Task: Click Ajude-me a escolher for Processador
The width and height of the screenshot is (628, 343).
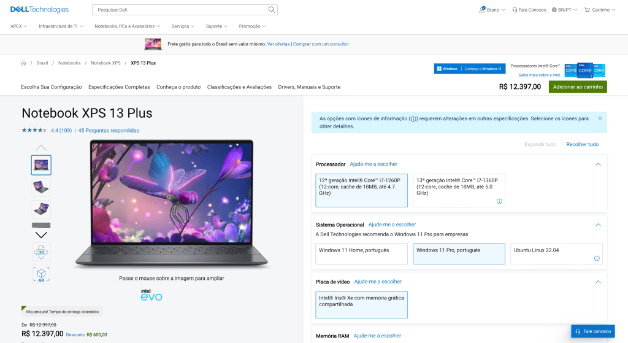Action: [373, 164]
